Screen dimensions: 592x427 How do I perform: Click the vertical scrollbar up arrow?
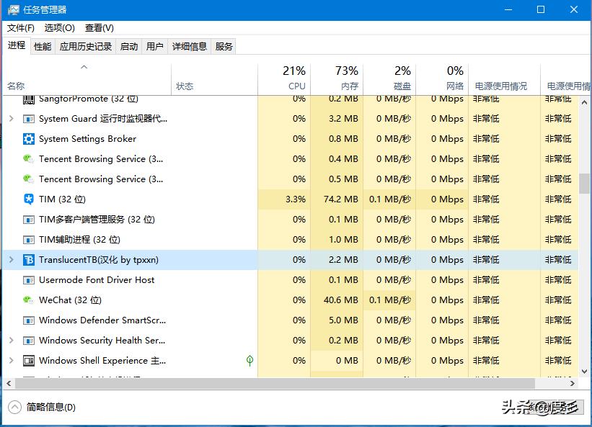[585, 102]
